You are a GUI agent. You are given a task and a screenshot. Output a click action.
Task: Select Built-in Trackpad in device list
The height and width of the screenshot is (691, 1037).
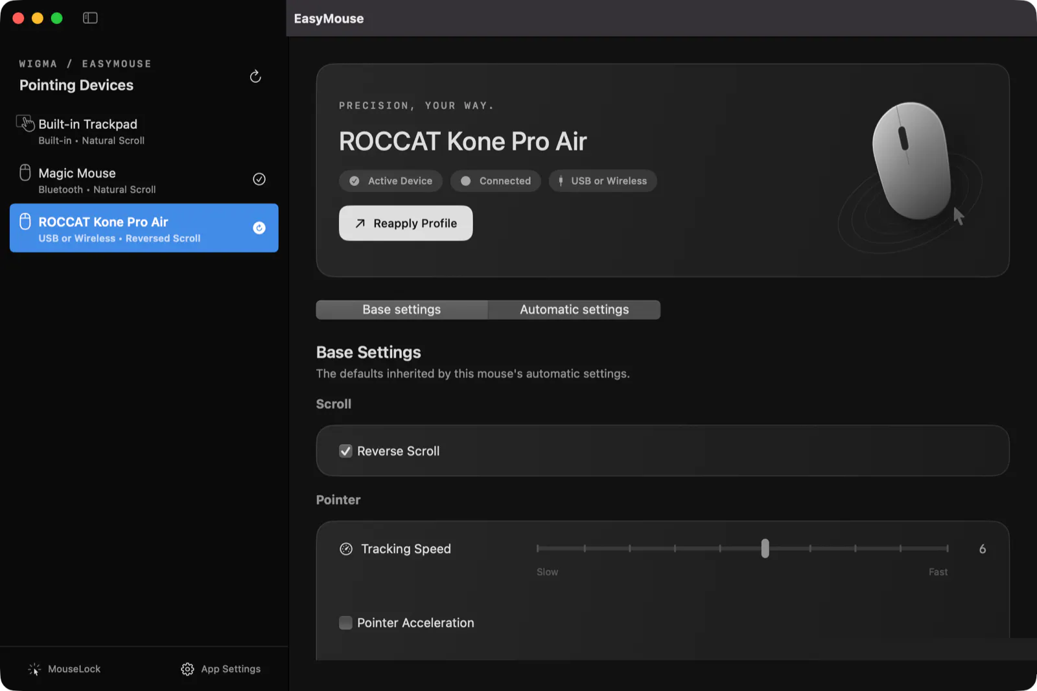click(144, 131)
